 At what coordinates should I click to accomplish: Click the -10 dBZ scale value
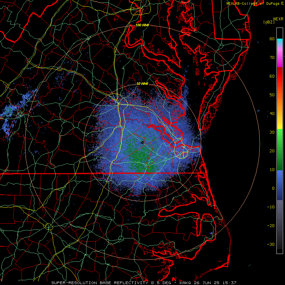tap(271, 207)
